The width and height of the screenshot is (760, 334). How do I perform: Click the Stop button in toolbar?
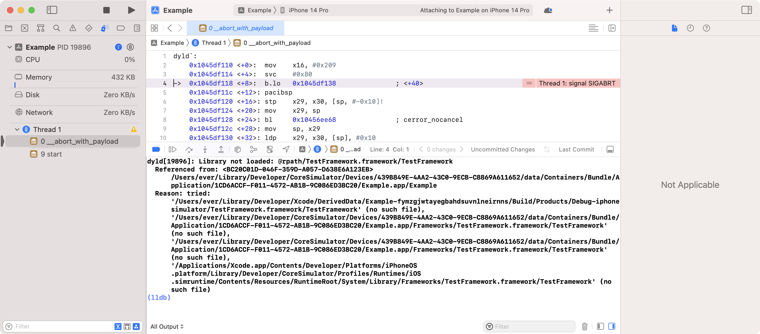[106, 10]
